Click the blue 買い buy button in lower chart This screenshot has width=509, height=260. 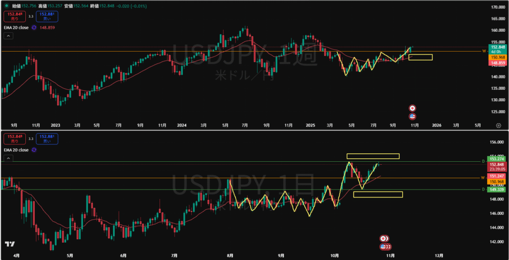47,138
